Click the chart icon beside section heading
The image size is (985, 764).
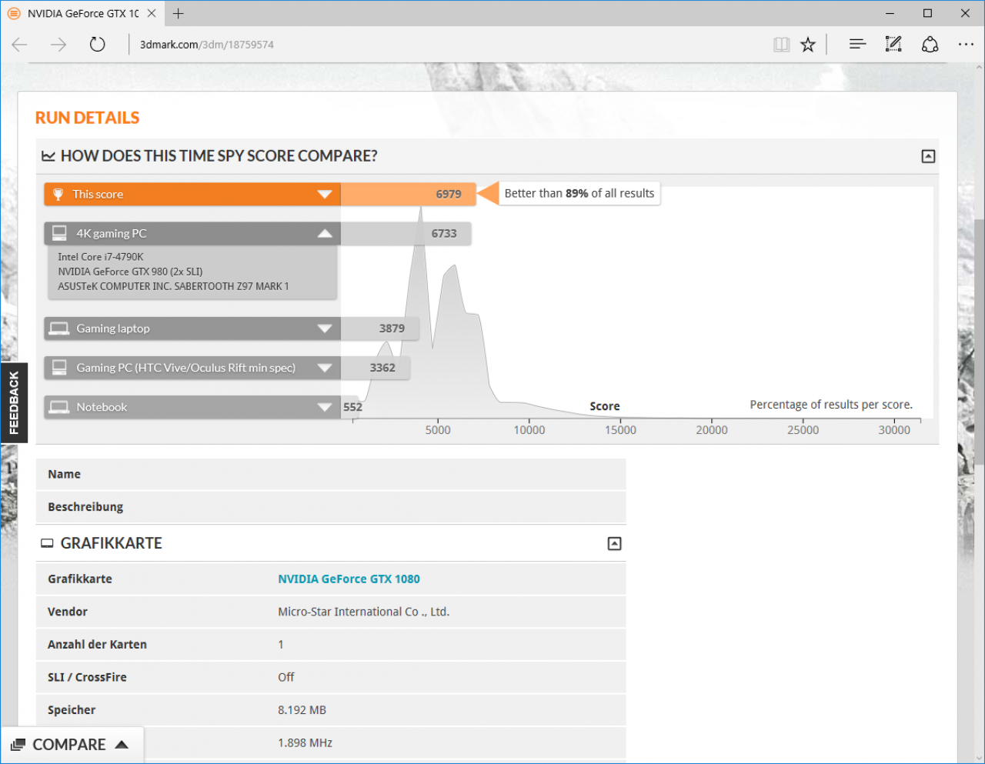(48, 156)
